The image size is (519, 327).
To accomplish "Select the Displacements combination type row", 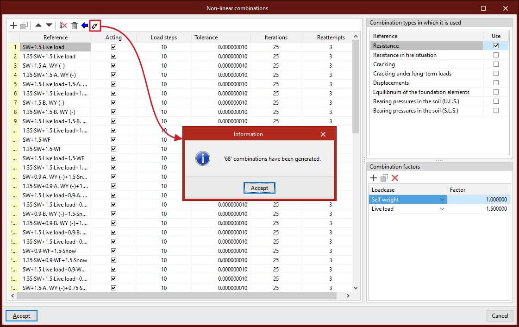I will (427, 83).
